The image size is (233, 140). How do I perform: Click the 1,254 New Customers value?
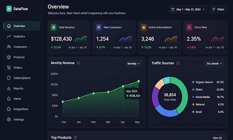102,39
